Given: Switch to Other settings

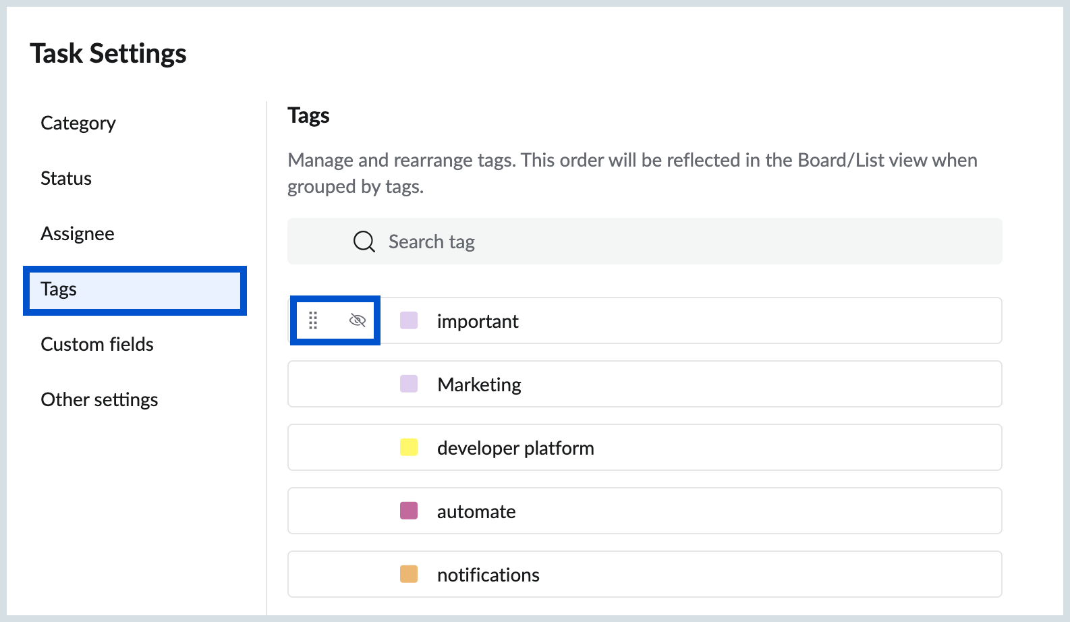Looking at the screenshot, I should (x=99, y=399).
